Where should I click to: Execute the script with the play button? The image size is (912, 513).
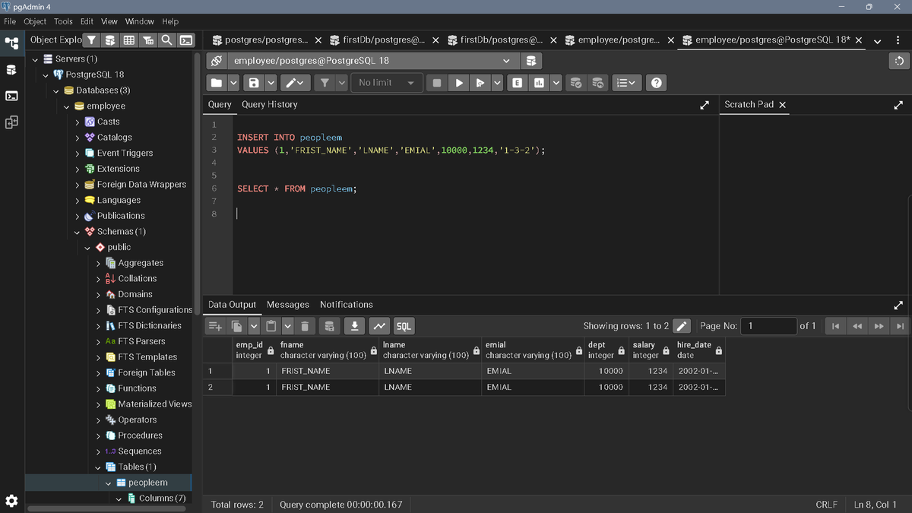pos(458,82)
